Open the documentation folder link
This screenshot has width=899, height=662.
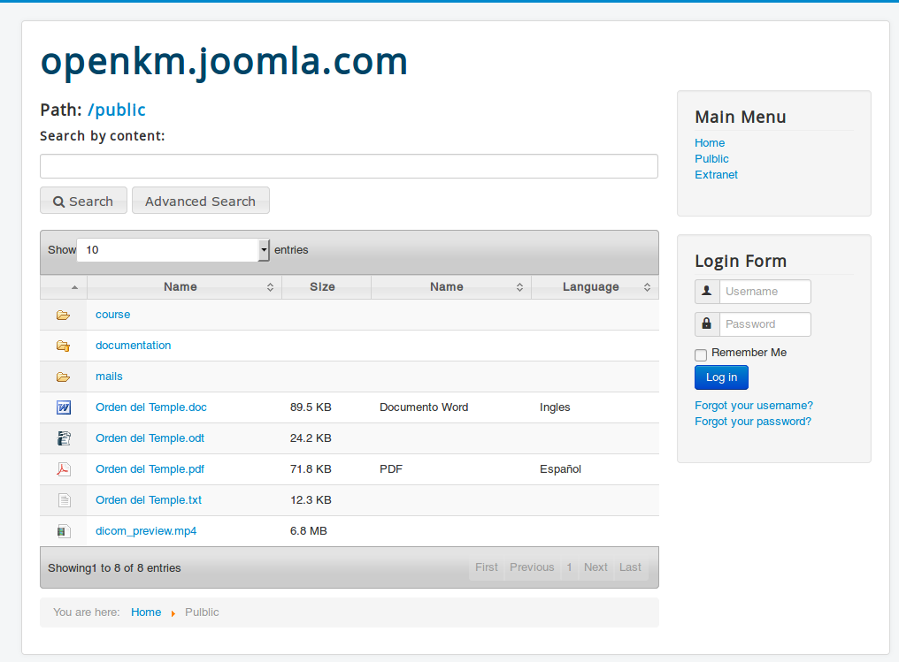coord(133,346)
